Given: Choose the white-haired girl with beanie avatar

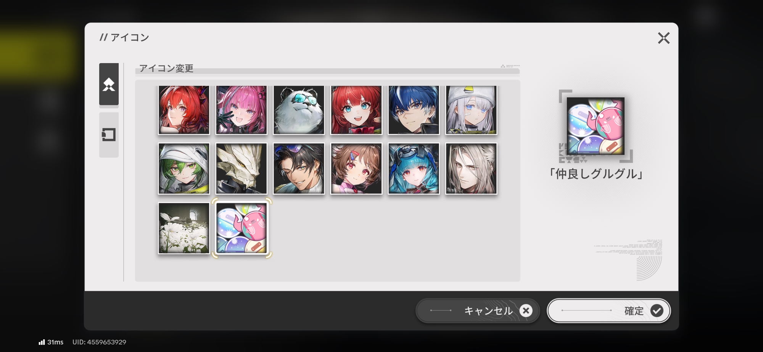Looking at the screenshot, I should point(471,110).
